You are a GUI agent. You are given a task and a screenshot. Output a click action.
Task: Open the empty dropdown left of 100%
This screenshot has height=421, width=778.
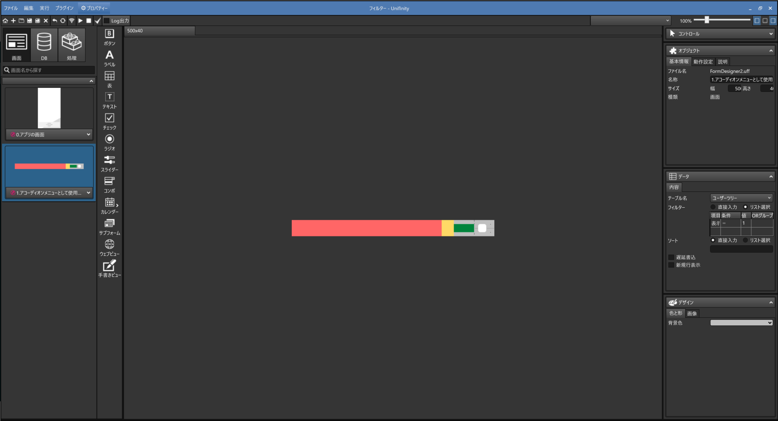pyautogui.click(x=631, y=21)
